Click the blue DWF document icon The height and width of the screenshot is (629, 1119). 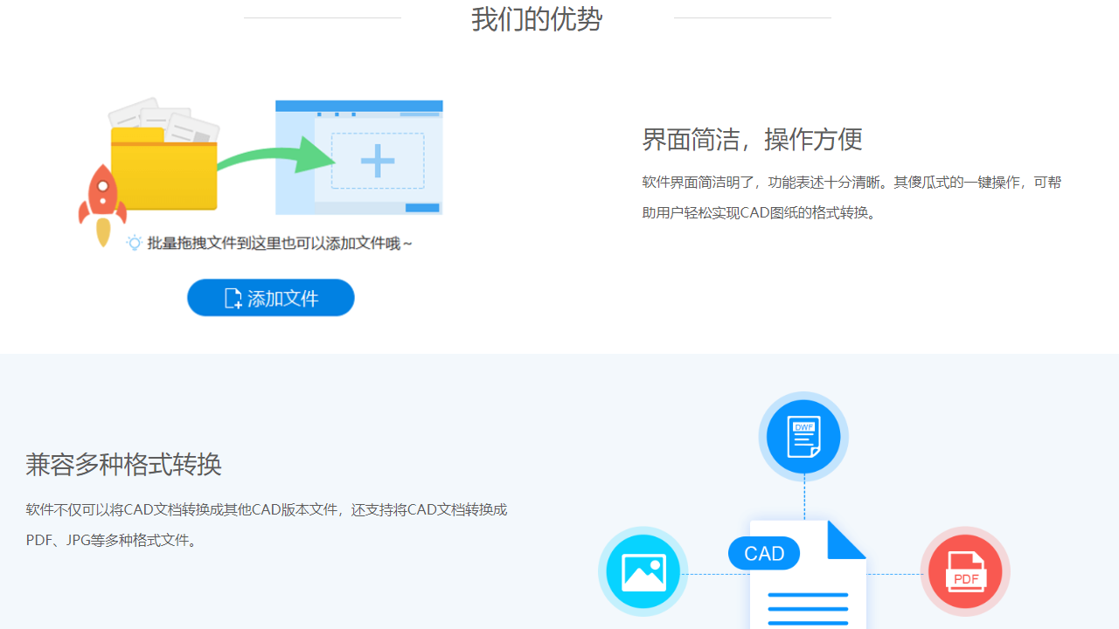(x=803, y=436)
